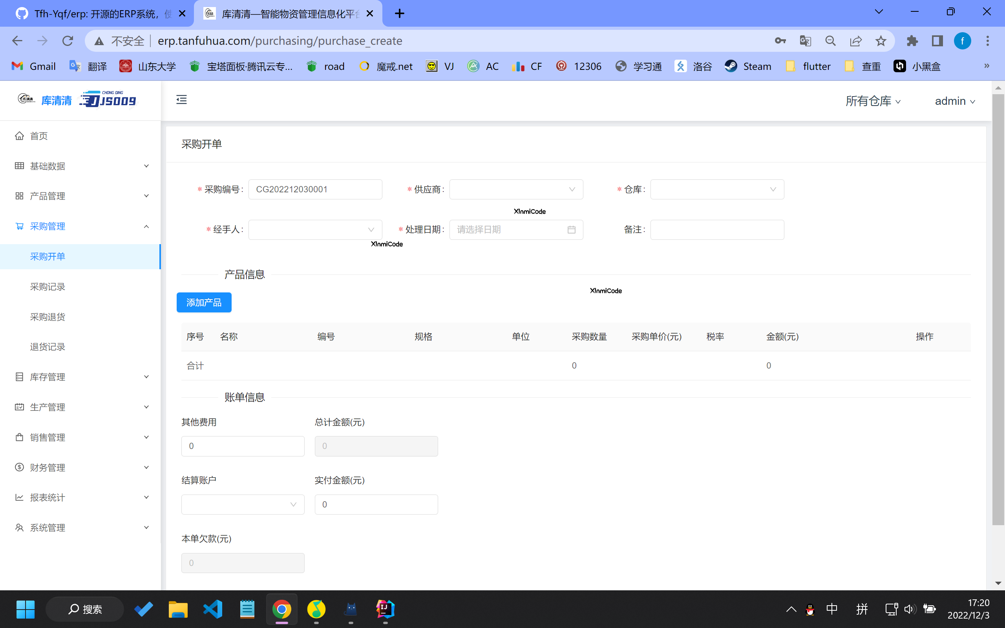The height and width of the screenshot is (628, 1005).
Task: Open the 结算账户 account dropdown
Action: click(243, 504)
